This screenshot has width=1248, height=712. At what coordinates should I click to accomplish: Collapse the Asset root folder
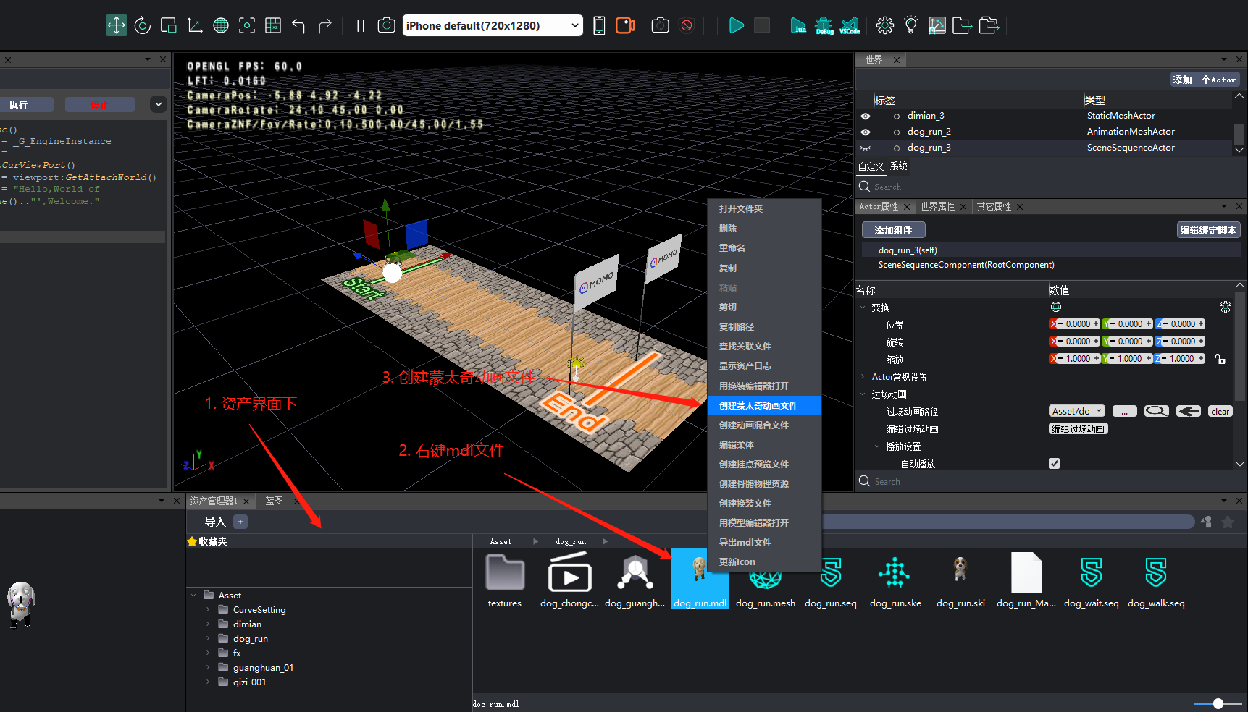[193, 596]
